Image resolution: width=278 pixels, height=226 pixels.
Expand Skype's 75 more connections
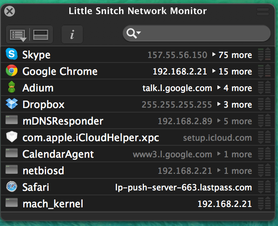[x=232, y=55]
